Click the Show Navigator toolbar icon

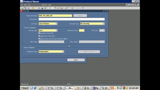point(28,8)
